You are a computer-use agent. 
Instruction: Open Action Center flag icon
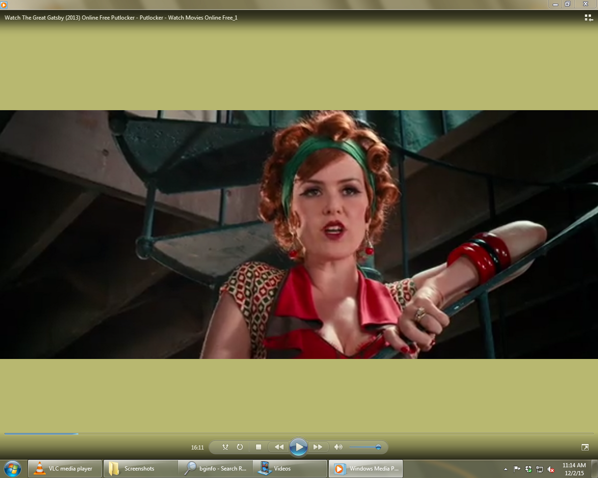pos(517,469)
